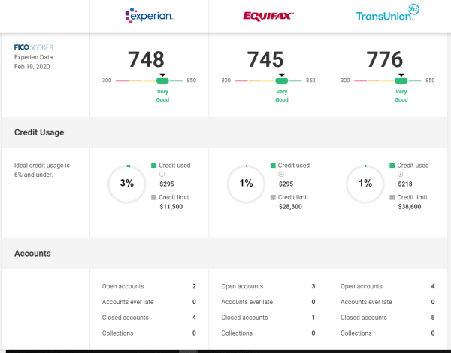The height and width of the screenshot is (353, 451).
Task: Click green Credit used legend square for Equifax
Action: click(x=273, y=166)
